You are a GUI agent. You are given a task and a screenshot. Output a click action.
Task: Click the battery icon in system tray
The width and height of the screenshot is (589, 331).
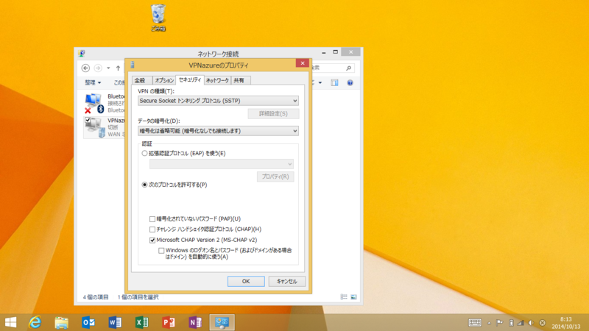click(511, 323)
